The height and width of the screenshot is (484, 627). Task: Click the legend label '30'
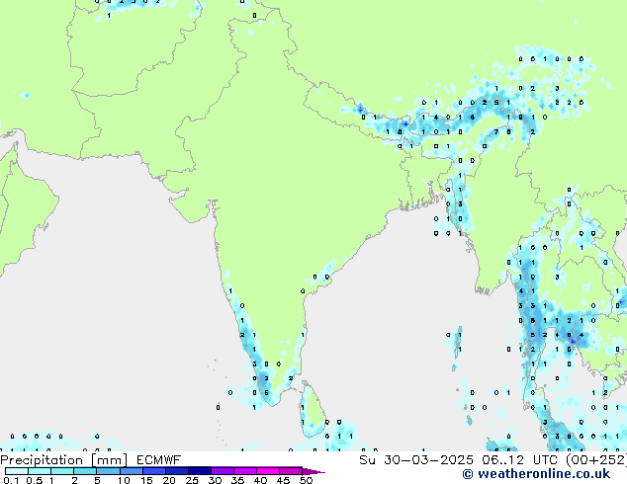click(215, 480)
